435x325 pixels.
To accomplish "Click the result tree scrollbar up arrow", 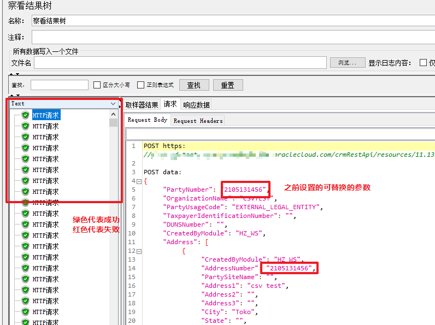I will (x=113, y=114).
